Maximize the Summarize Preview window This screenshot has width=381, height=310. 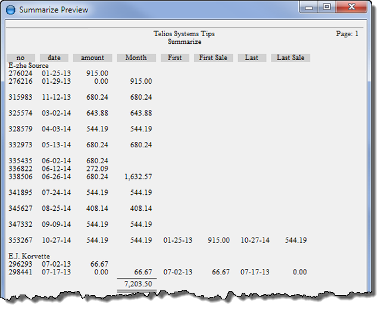326,8
